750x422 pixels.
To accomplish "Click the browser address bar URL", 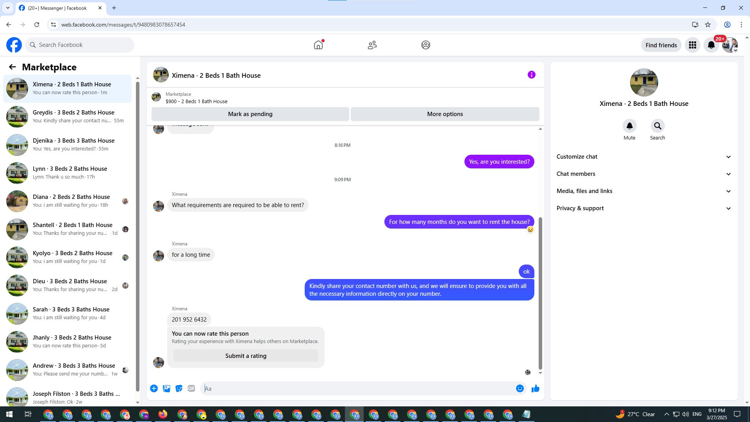I will (123, 25).
